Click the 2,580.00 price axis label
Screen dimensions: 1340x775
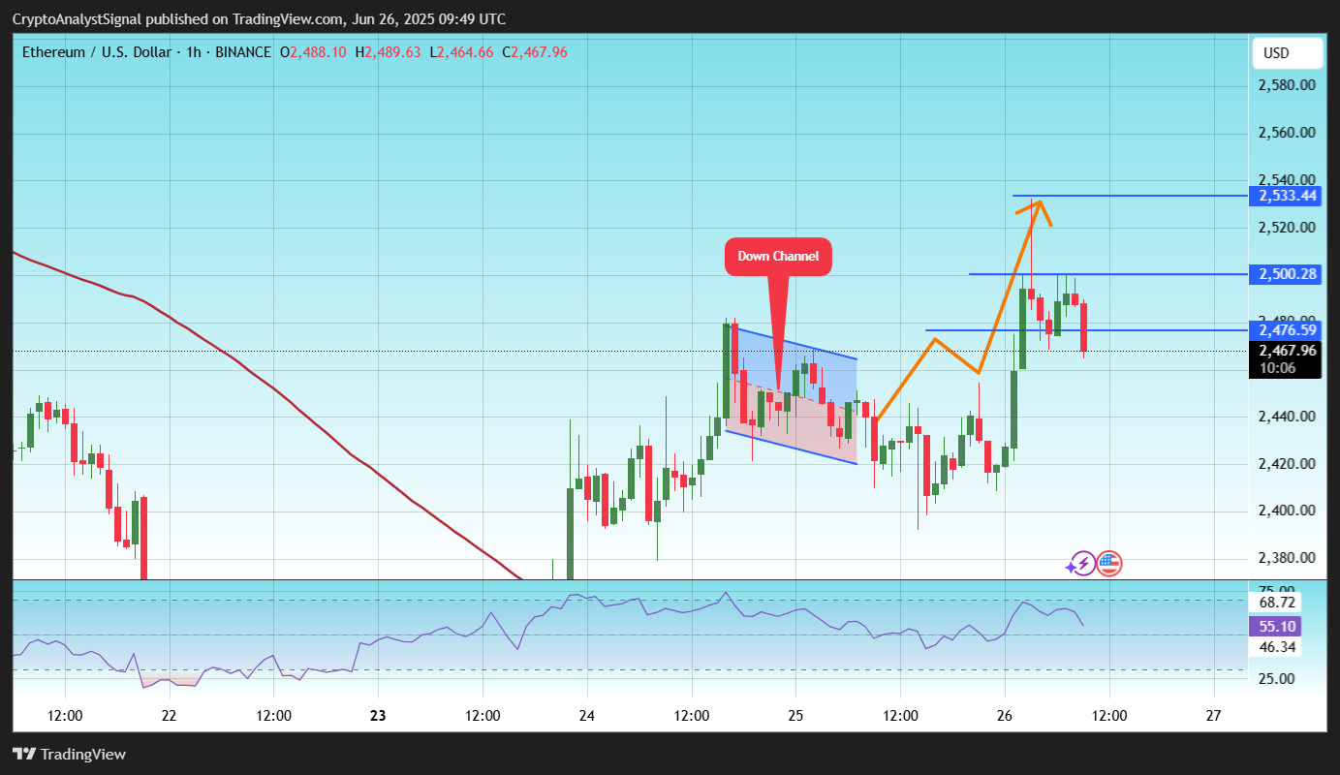(1288, 85)
